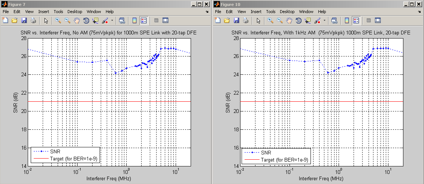
Task: Open file via folder icon in Figure 7
Action: pyautogui.click(x=15, y=20)
